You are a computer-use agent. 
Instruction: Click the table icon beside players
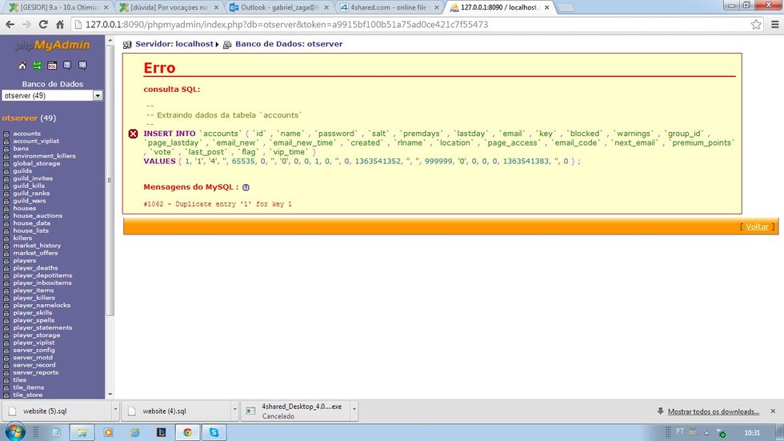tap(6, 260)
